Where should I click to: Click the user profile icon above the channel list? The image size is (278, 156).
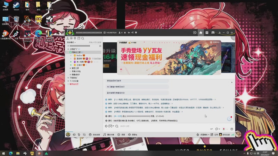coord(67,38)
